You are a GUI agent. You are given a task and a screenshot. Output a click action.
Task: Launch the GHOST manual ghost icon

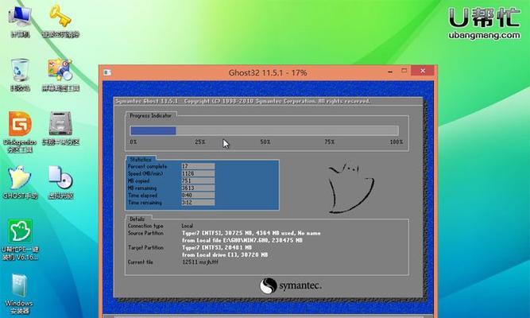pyautogui.click(x=20, y=177)
